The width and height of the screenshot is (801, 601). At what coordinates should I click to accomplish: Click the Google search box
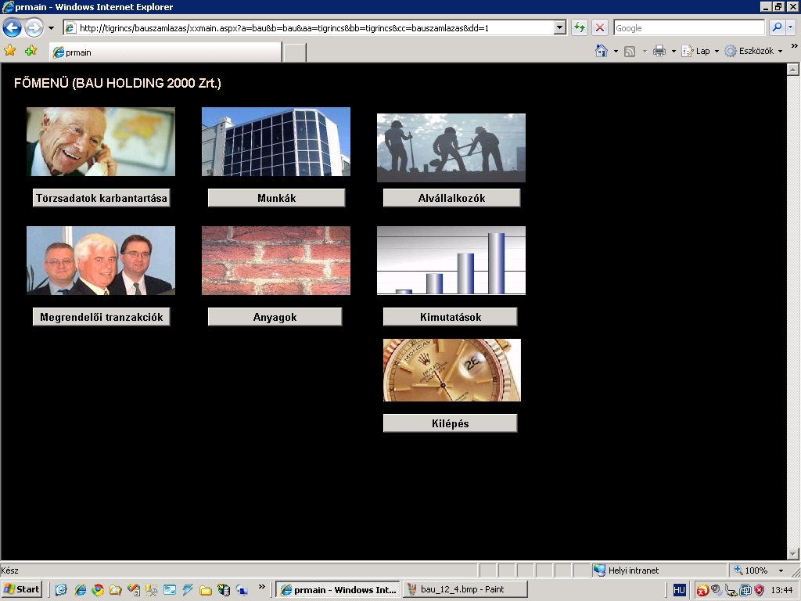tap(689, 28)
